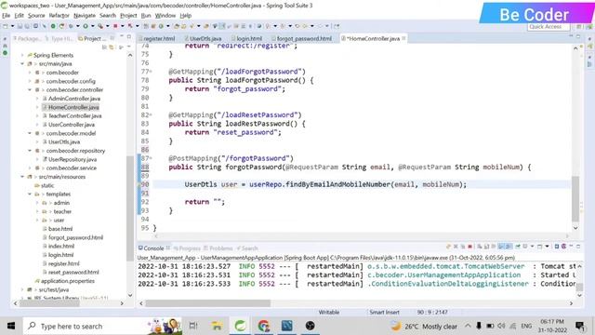Open the Problems tab
595x335 pixels.
[x=218, y=248]
